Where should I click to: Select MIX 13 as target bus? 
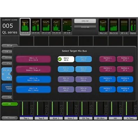pyautogui.click(x=66, y=79)
